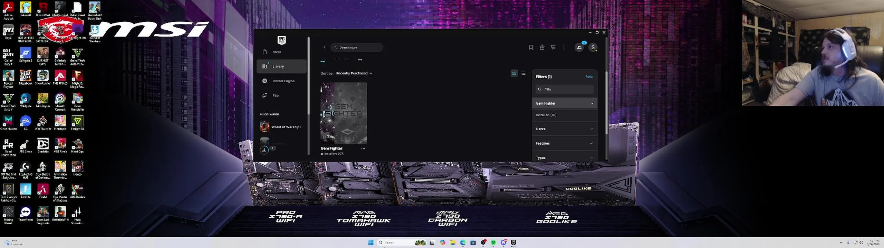The image size is (884, 248).
Task: Launch World of Warships from Quick Launch
Action: (x=281, y=127)
